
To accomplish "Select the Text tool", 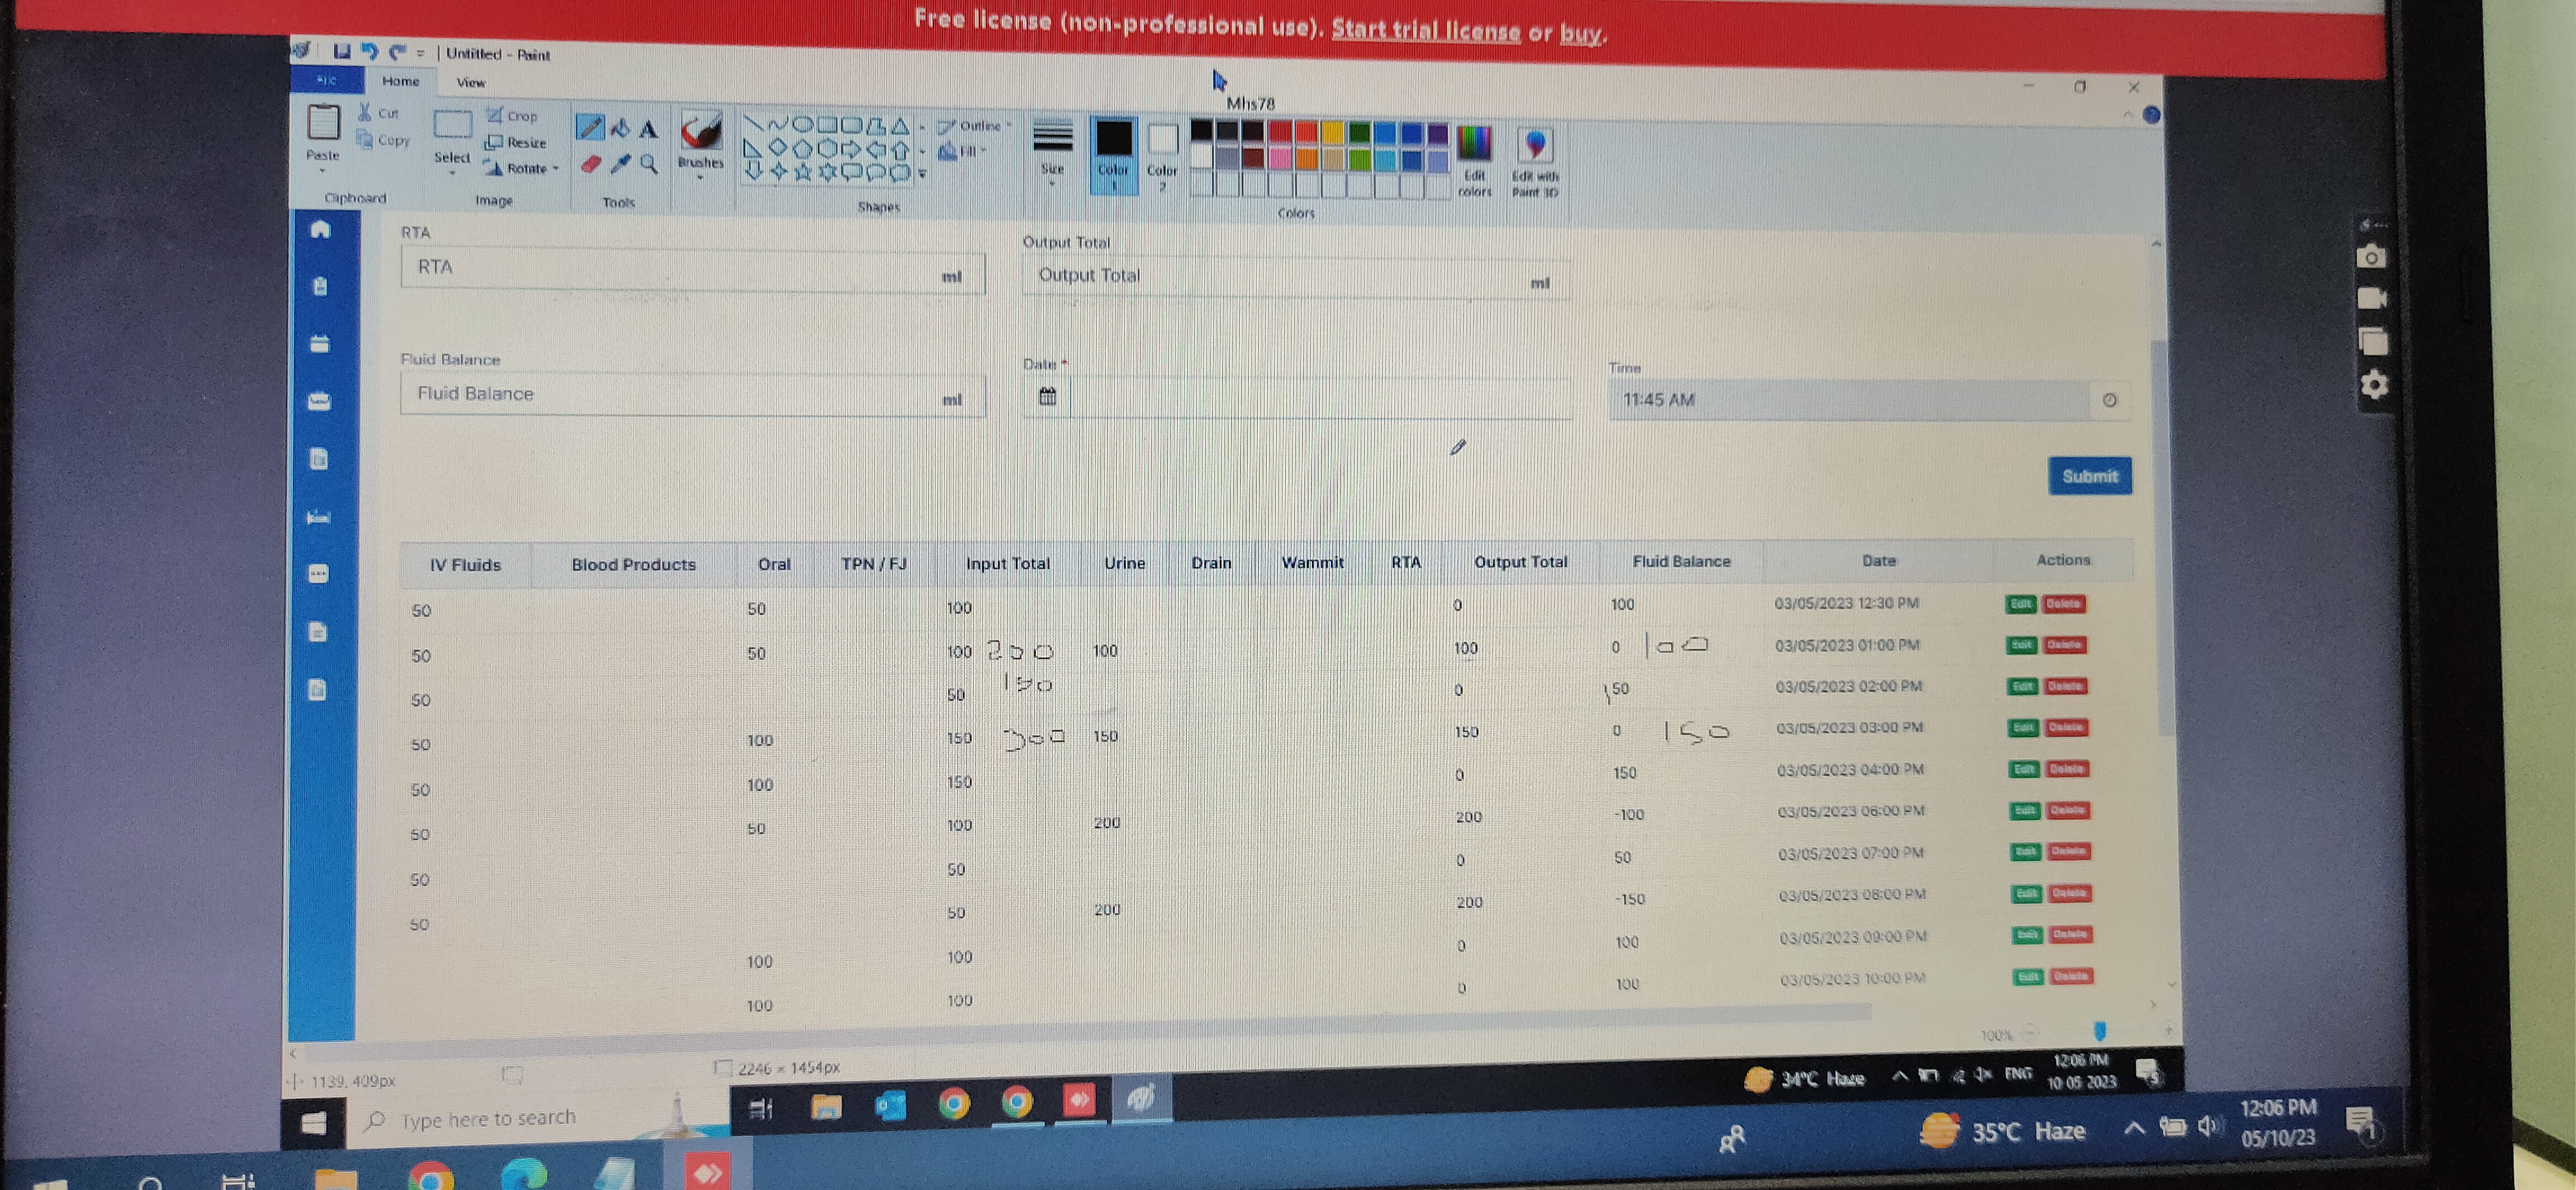I will coord(649,129).
